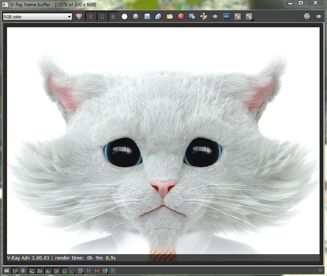Enable monochromatic mode gray circle
327x276 pixels.
click(x=136, y=17)
